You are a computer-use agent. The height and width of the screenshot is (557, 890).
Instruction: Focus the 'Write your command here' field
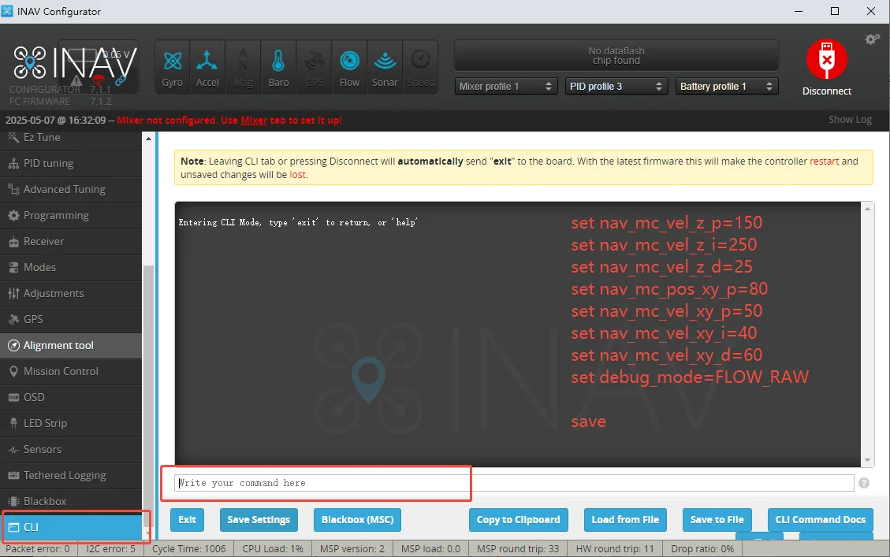tap(514, 483)
